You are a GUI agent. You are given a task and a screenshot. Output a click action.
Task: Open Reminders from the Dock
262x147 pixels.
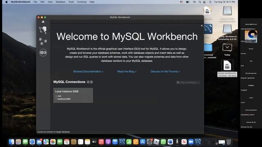click(x=81, y=142)
